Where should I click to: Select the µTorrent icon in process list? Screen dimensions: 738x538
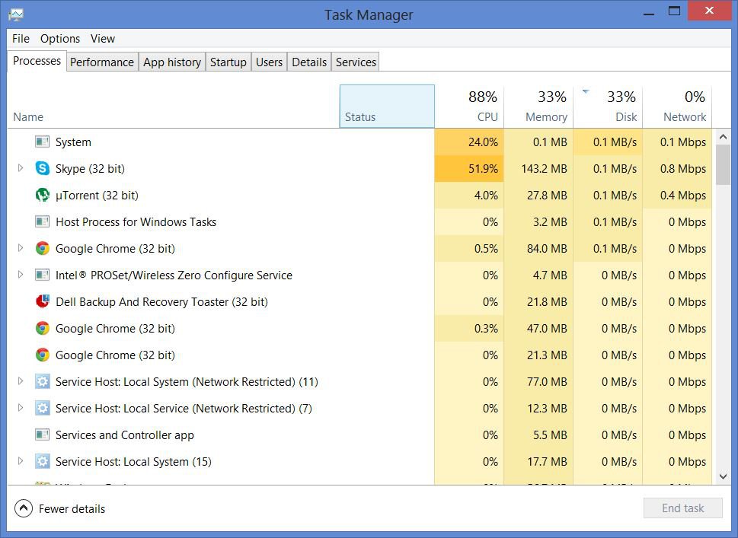click(43, 196)
